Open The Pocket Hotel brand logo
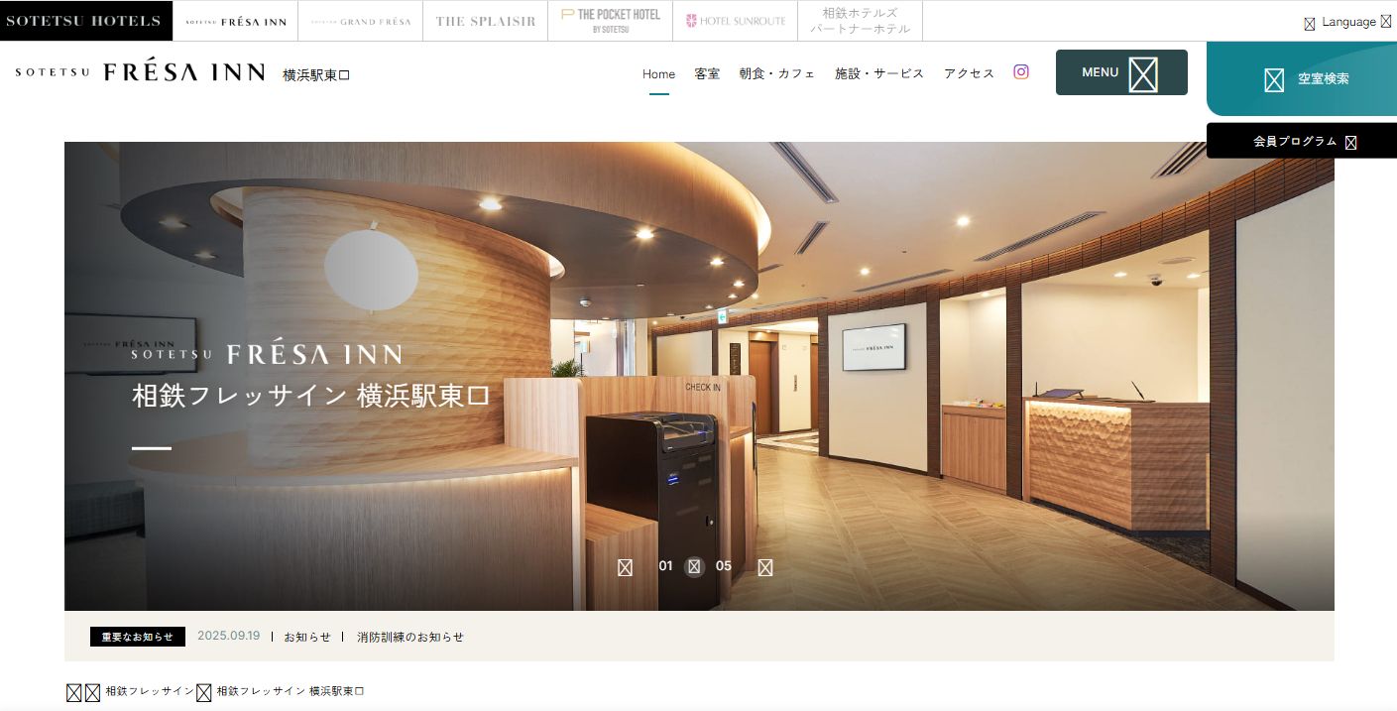The width and height of the screenshot is (1397, 711). 610,21
